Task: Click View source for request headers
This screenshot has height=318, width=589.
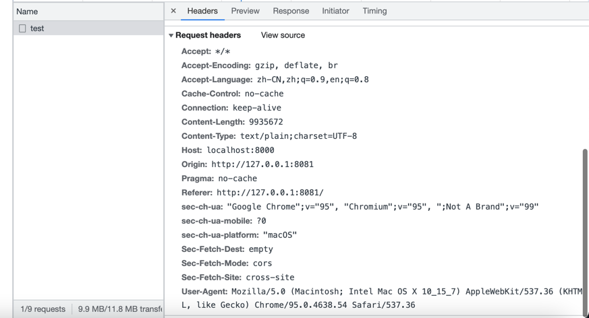Action: [x=283, y=36]
